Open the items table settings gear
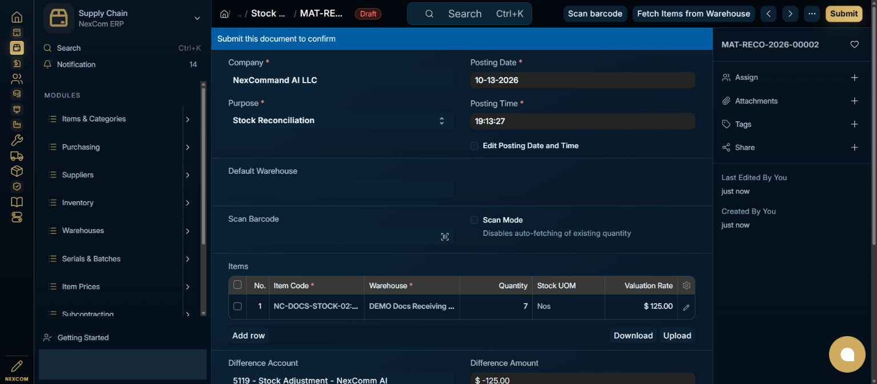The image size is (877, 384). click(686, 285)
